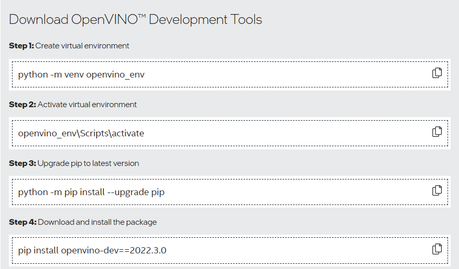
Task: Click the "Upgrade pip to latest version" text
Action: [x=88, y=163]
